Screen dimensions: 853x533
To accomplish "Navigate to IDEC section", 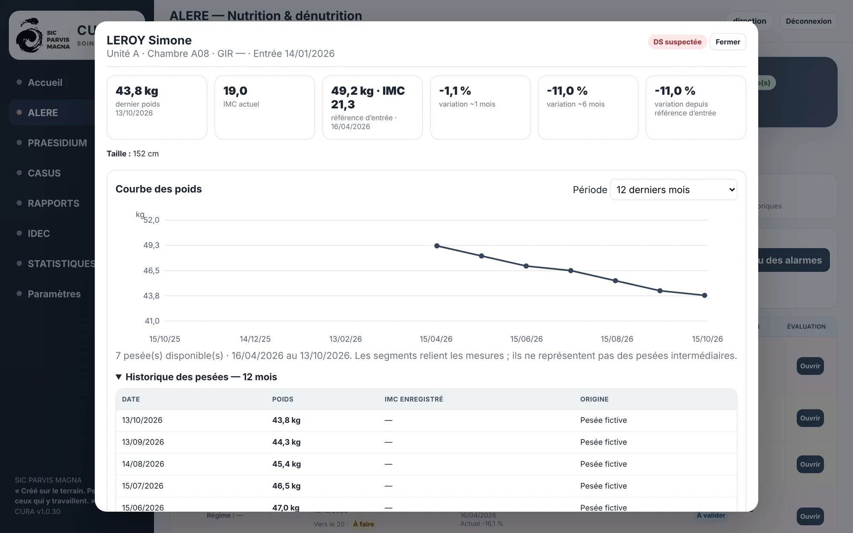I will (x=38, y=234).
